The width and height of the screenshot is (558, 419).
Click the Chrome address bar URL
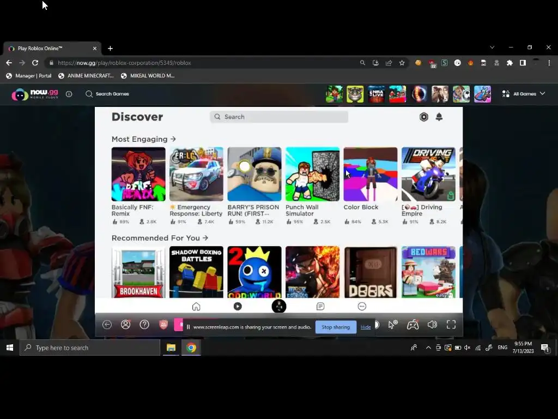[125, 63]
